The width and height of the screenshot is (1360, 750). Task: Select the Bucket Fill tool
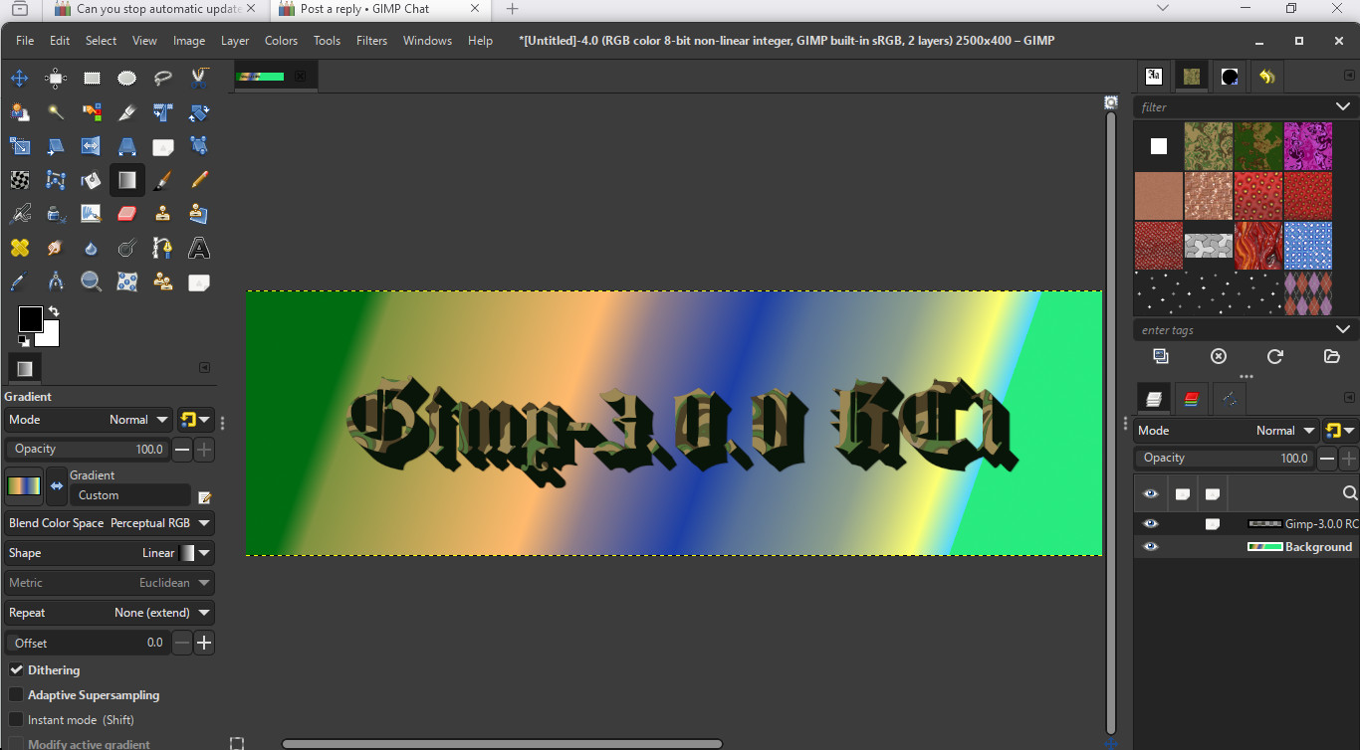point(92,180)
